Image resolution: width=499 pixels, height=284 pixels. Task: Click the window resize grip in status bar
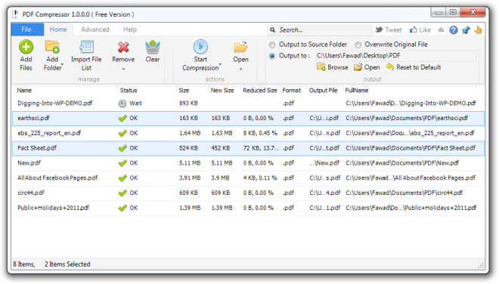(481, 266)
